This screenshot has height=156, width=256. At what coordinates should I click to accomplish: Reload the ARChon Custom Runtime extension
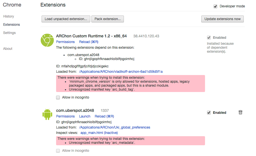pos(89,42)
